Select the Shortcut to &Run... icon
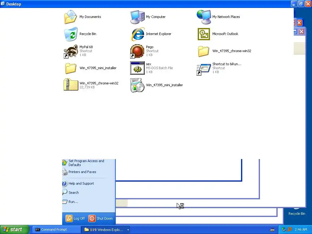The width and height of the screenshot is (312, 234). (204, 69)
